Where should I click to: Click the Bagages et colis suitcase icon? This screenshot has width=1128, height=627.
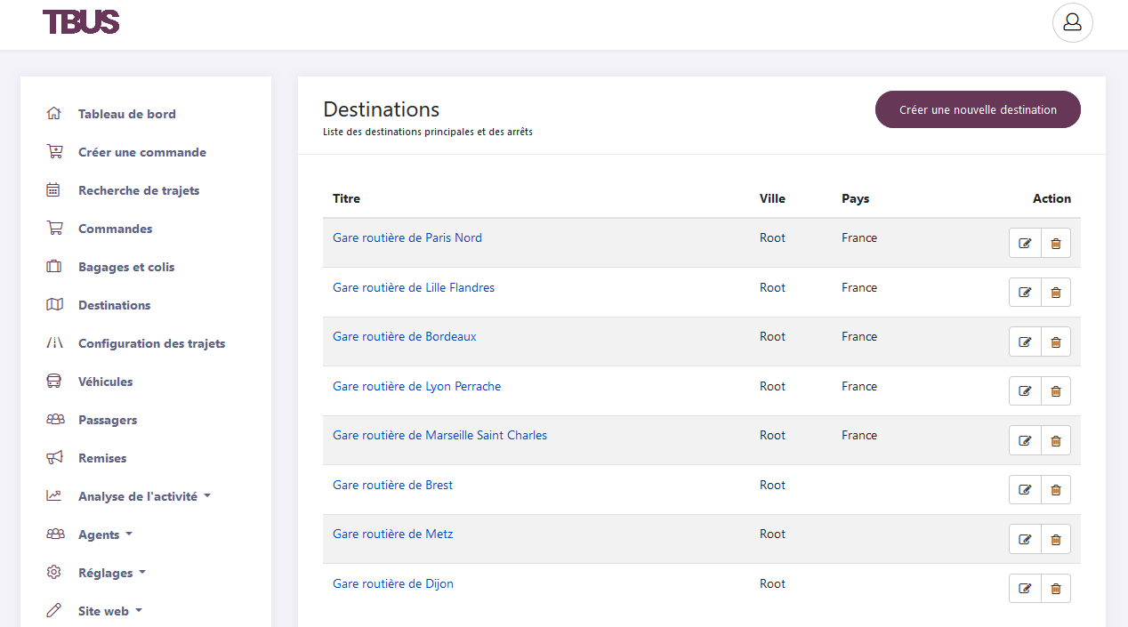tap(54, 267)
